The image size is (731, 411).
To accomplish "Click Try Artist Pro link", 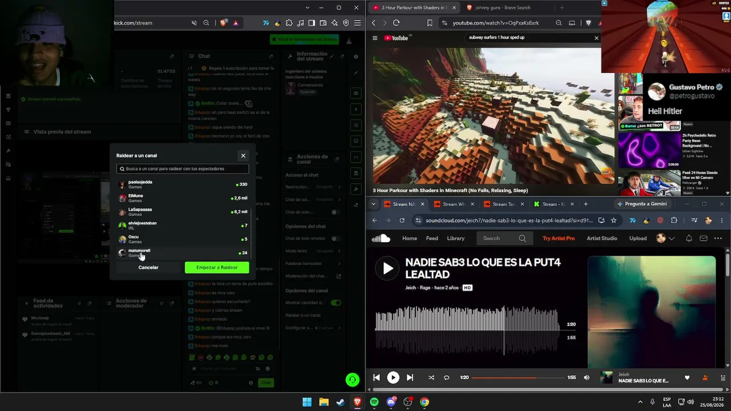I will [559, 238].
